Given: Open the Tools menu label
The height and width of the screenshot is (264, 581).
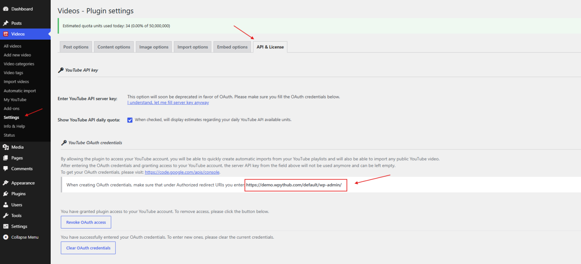Looking at the screenshot, I should (16, 216).
